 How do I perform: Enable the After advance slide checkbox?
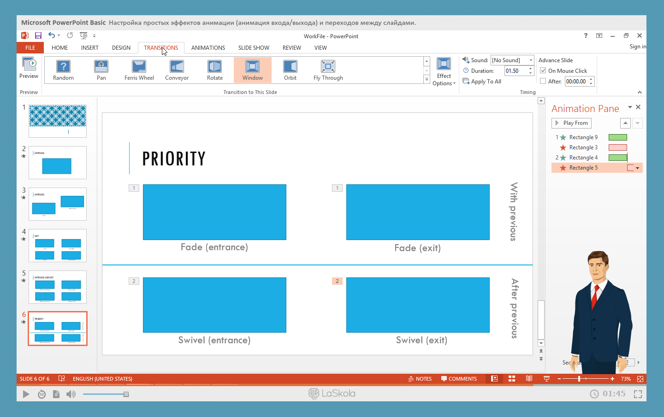(543, 81)
